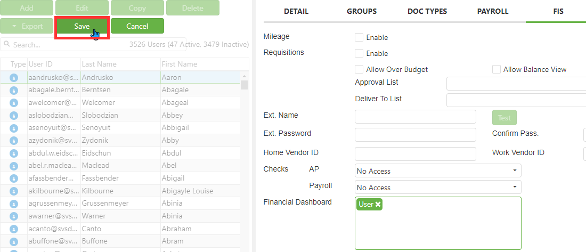Click into the Ext. Name input field
The height and width of the screenshot is (252, 586).
[415, 117]
